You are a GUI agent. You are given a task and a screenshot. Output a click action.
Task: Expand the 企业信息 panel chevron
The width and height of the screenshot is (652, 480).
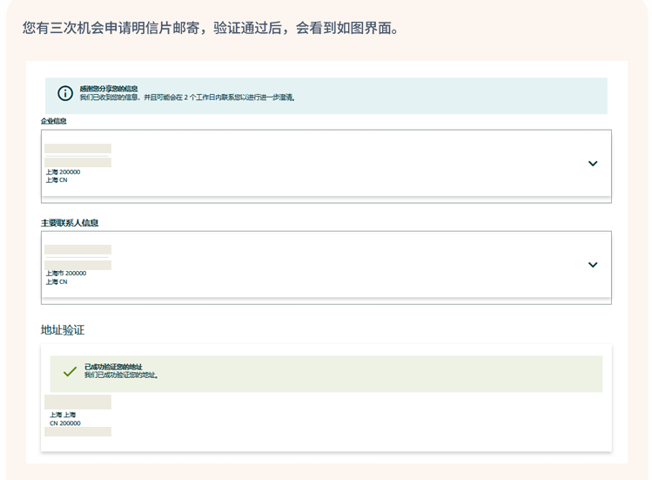pos(593,164)
